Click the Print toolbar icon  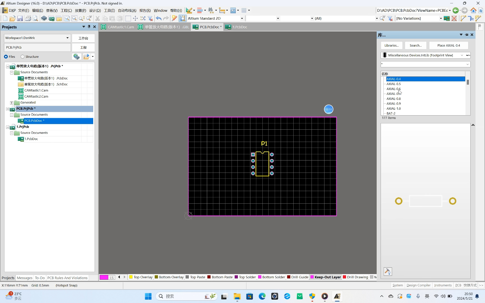28,18
